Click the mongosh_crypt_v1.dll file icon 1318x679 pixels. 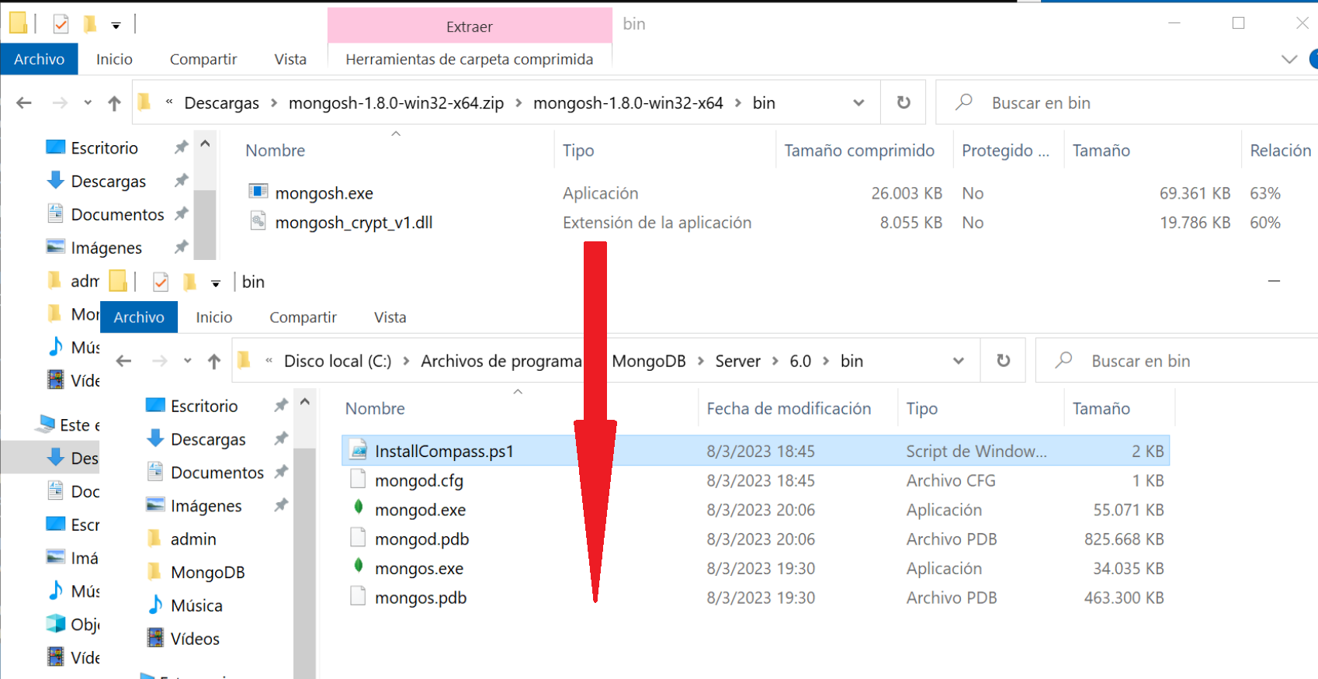tap(258, 222)
